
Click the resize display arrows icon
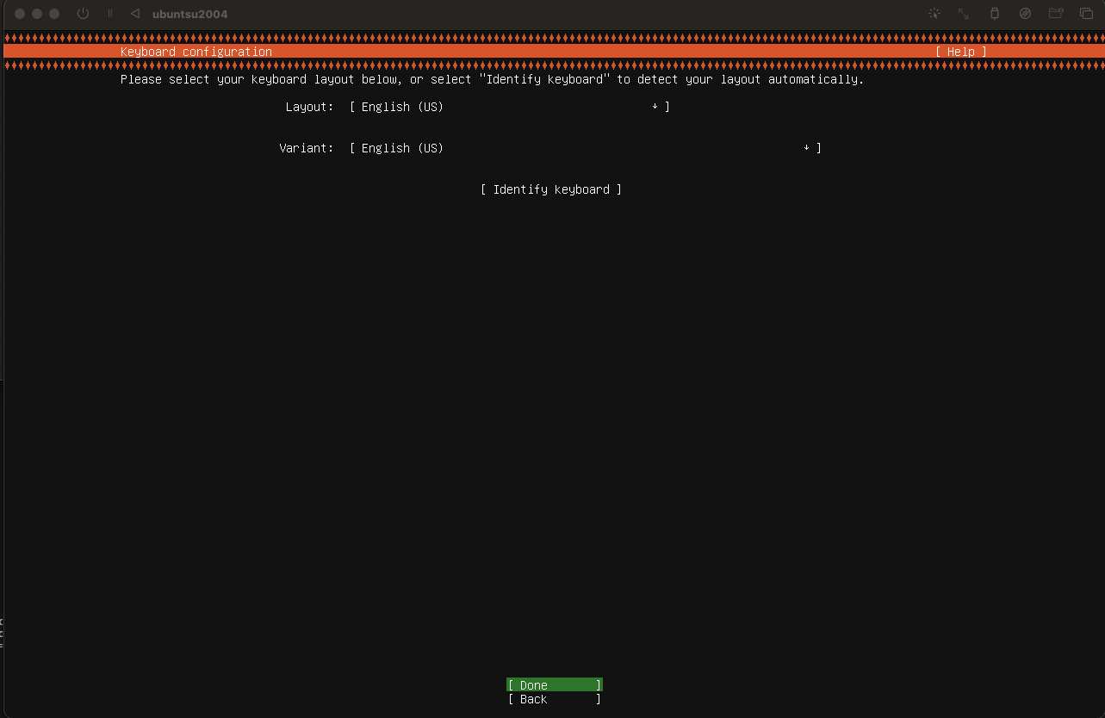point(964,14)
